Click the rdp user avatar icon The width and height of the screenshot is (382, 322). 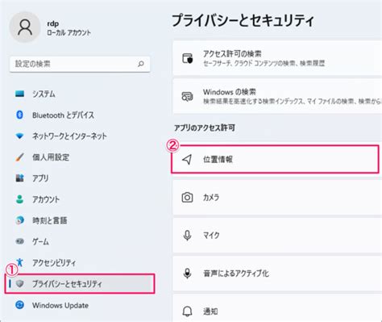[x=25, y=27]
